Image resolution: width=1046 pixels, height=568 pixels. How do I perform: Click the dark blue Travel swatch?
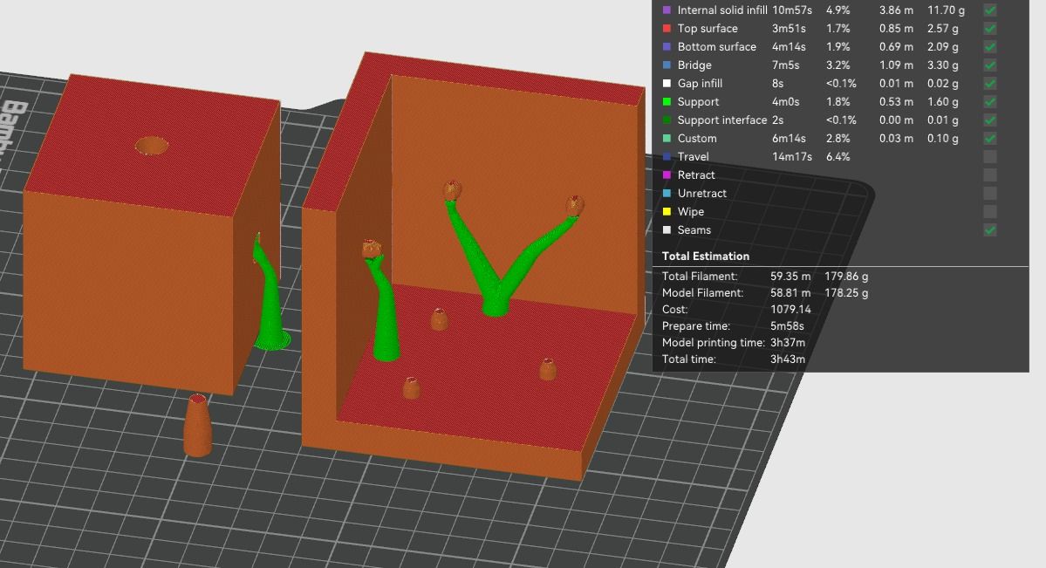pos(667,157)
